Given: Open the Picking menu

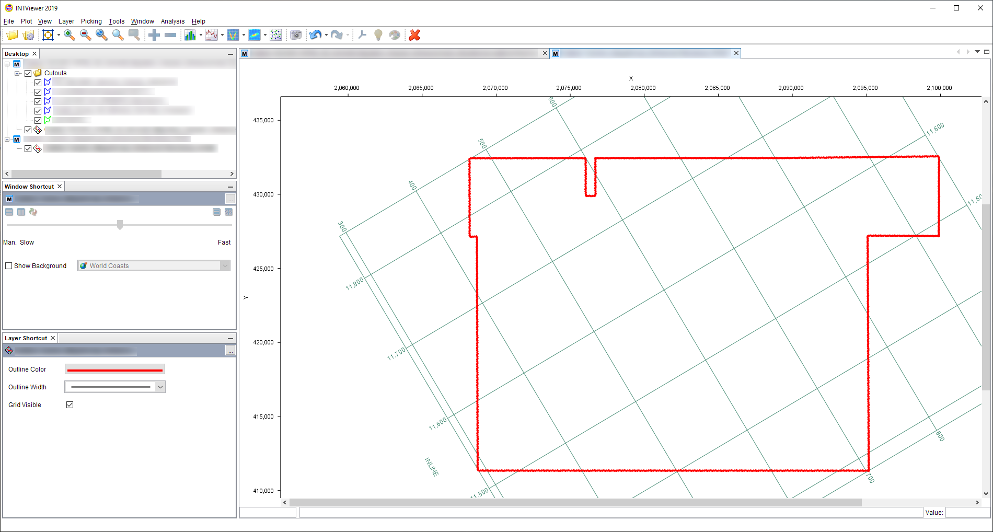Looking at the screenshot, I should tap(91, 21).
